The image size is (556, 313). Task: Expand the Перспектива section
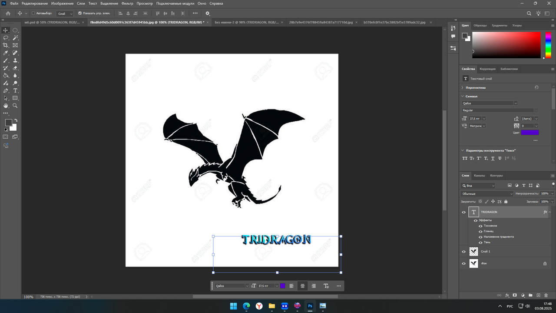[x=463, y=88]
